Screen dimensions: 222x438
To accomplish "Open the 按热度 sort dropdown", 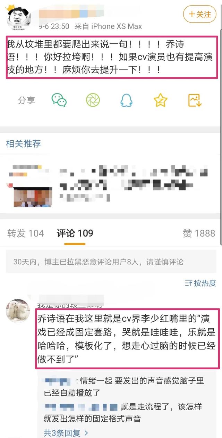I will 200,283.
